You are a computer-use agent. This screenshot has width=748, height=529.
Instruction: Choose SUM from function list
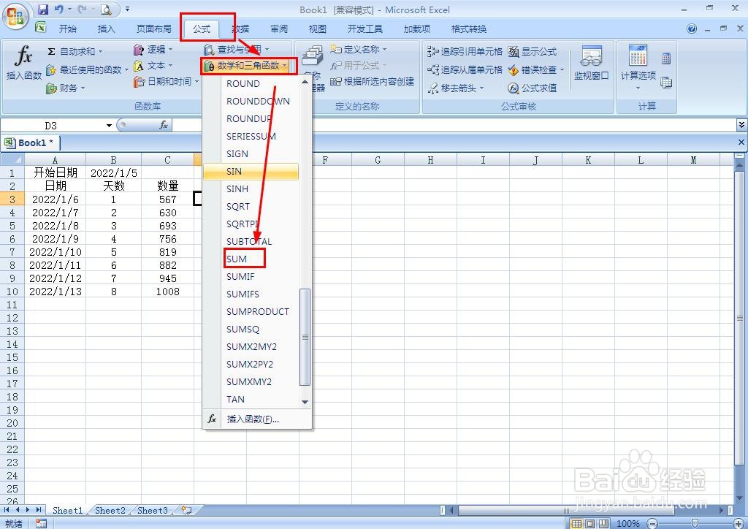[251, 259]
